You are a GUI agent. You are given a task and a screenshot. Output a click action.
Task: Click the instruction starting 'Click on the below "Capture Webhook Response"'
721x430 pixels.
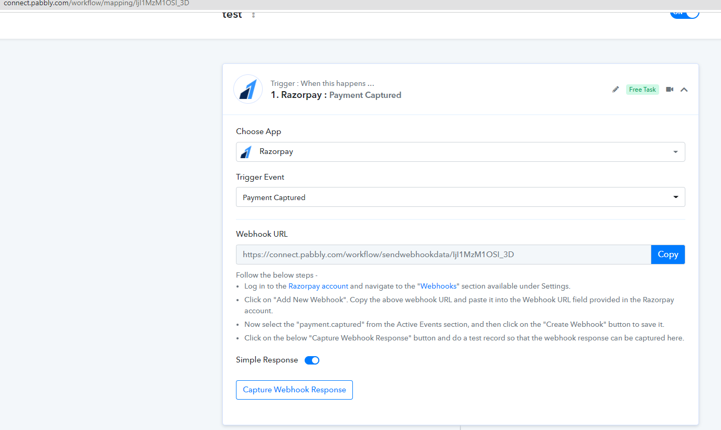464,338
